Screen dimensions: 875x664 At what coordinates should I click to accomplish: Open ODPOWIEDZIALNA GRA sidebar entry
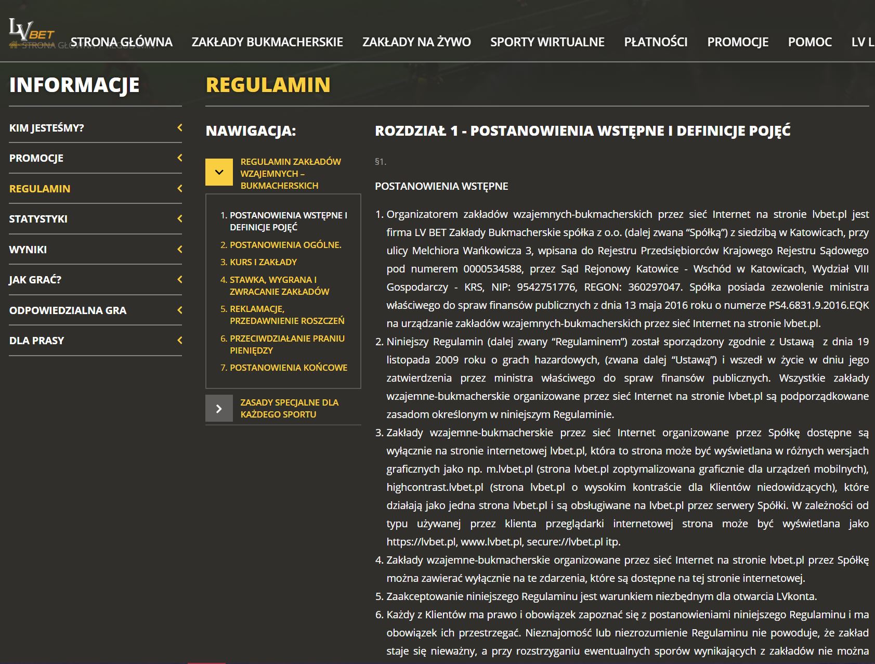68,310
